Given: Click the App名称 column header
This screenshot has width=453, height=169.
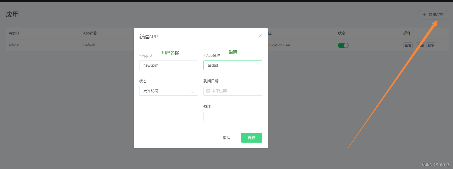Looking at the screenshot, I should click(90, 33).
